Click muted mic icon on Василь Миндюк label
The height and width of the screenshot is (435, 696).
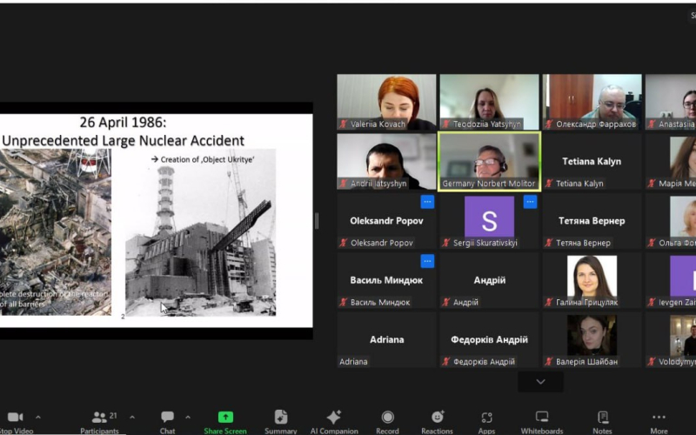[x=343, y=302]
